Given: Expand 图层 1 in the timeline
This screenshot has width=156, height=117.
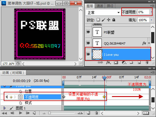Looking at the screenshot, I should click(x=4, y=108).
